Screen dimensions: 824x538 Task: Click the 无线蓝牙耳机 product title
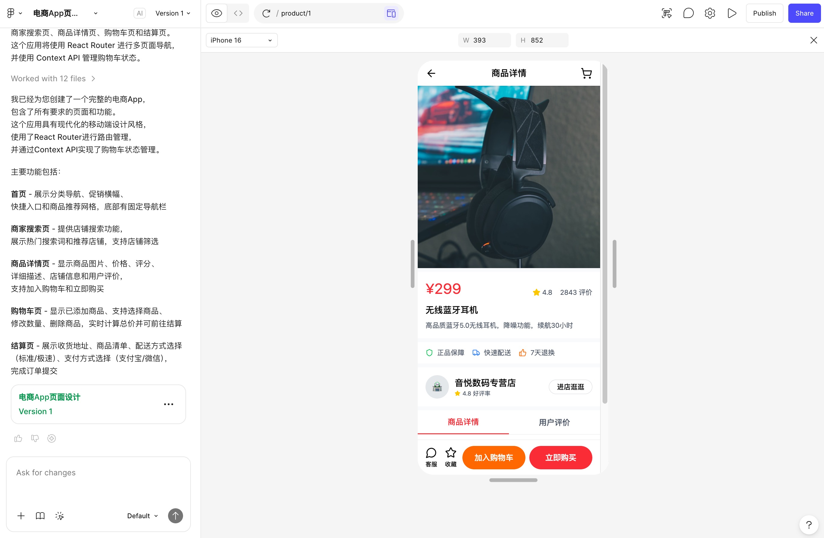[452, 310]
